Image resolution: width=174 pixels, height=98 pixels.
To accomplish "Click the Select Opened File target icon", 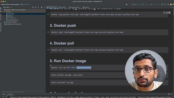I will point(33,7).
